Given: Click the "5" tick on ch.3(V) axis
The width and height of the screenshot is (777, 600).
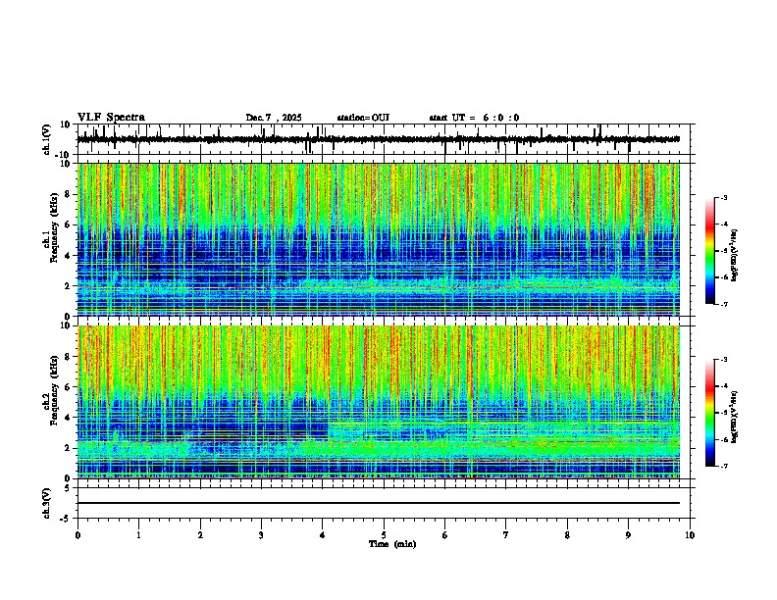Looking at the screenshot, I should (68, 487).
